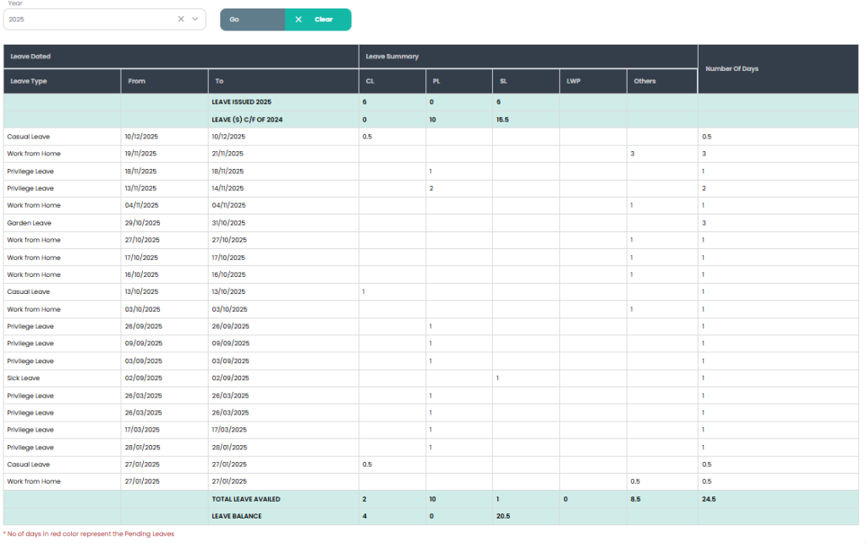Viewport: 866px width, 543px height.
Task: Click the LWP column header
Action: (573, 81)
